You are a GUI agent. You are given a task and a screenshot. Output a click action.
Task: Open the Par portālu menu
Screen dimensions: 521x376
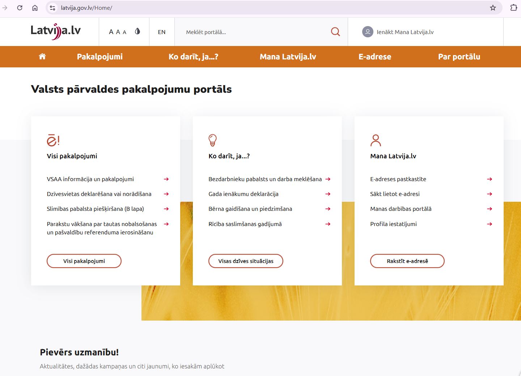459,57
